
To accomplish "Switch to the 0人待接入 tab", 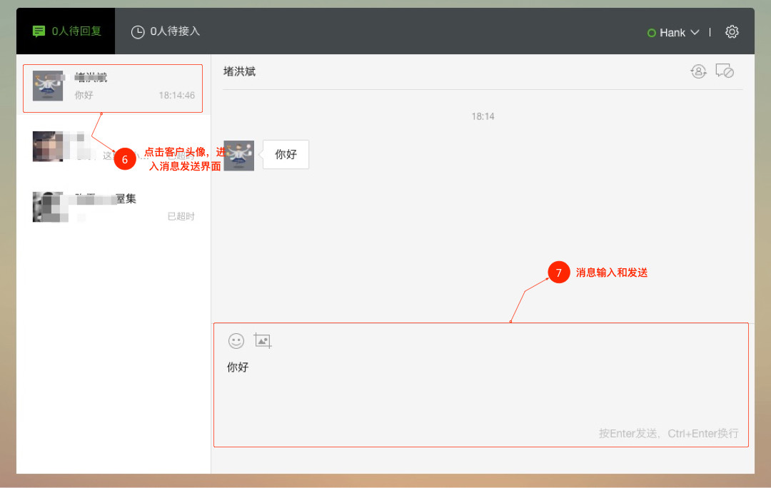I will click(165, 31).
